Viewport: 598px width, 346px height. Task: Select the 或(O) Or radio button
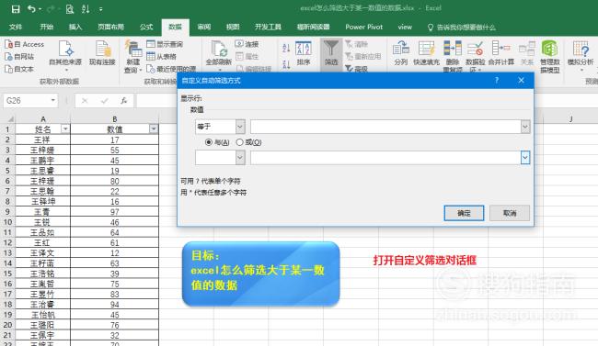pyautogui.click(x=239, y=142)
